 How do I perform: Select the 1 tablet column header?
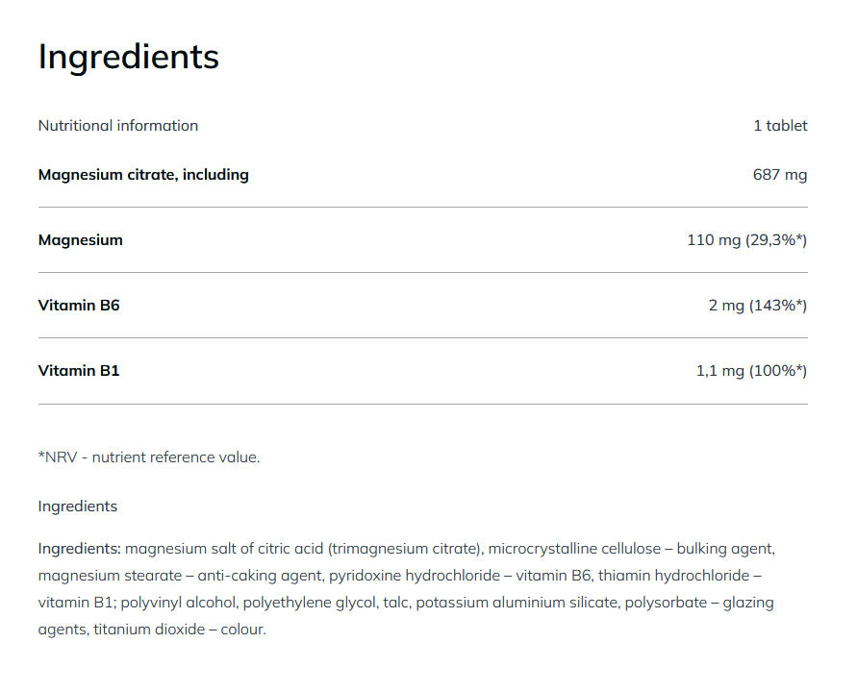[x=780, y=125]
